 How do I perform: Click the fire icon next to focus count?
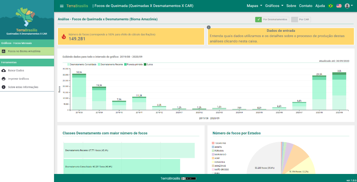tap(64, 36)
